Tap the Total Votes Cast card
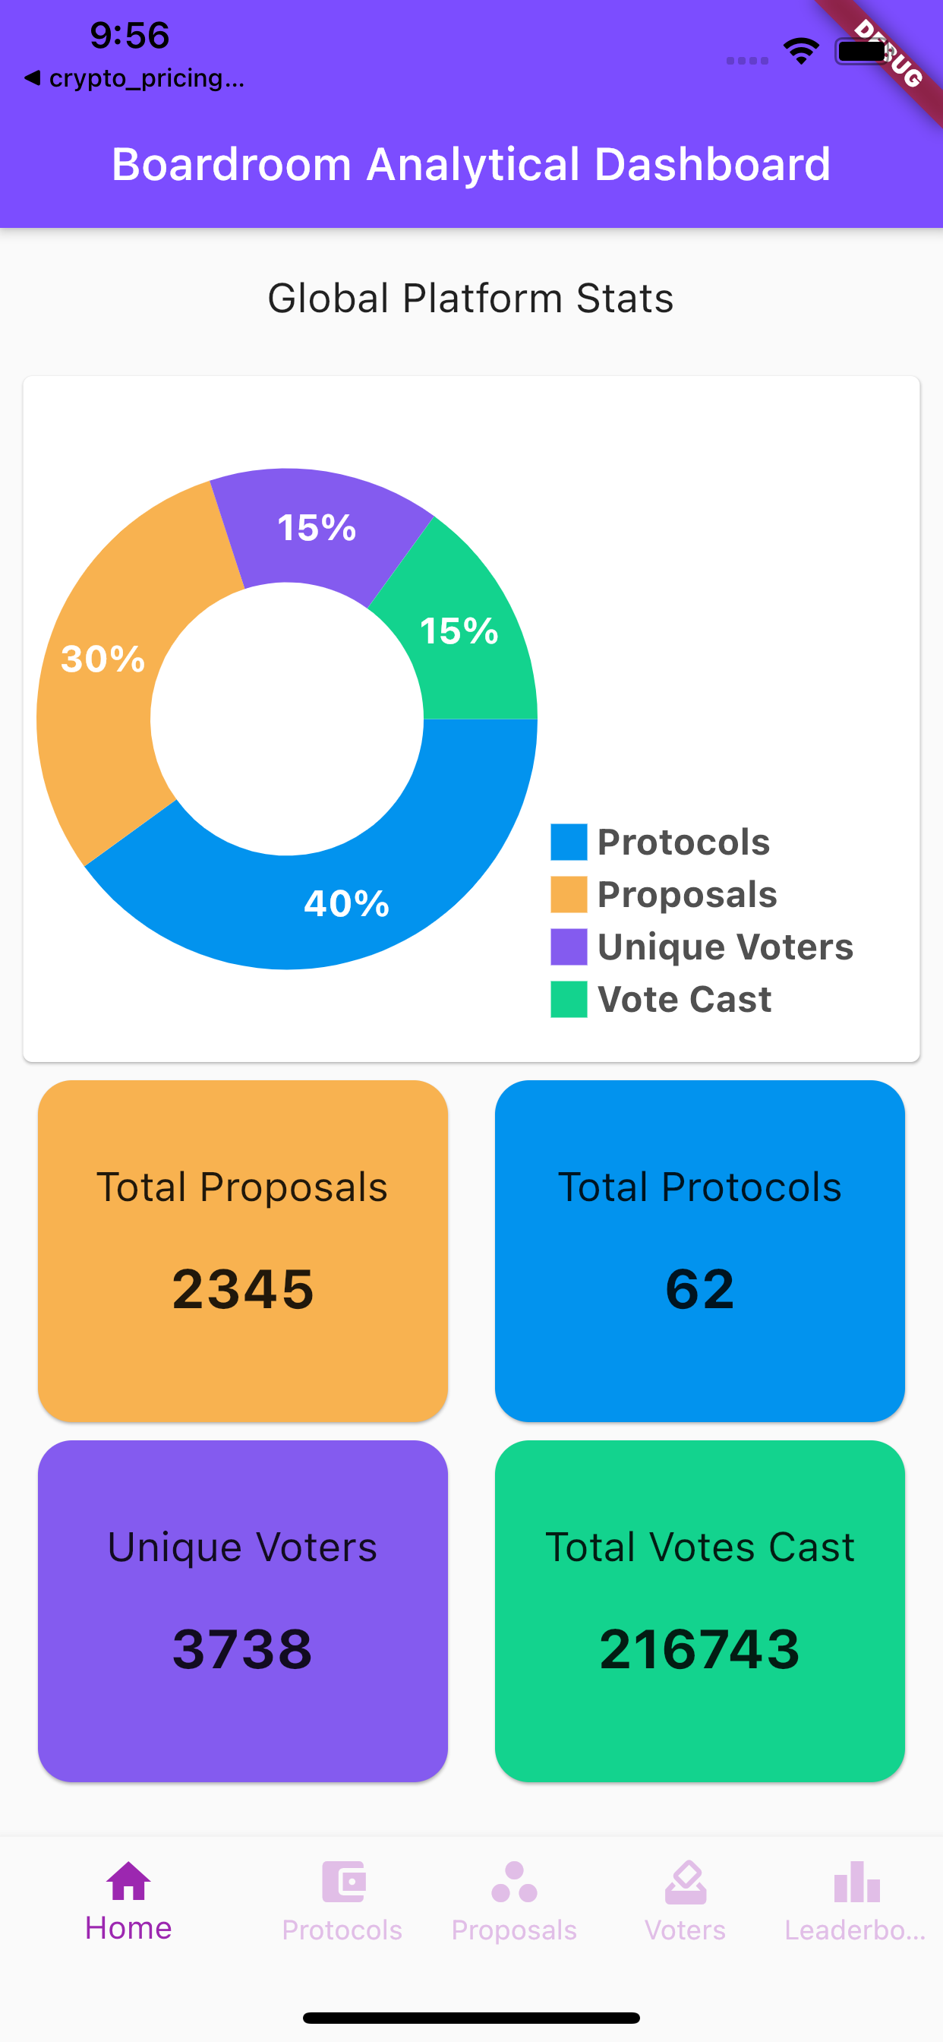 click(701, 1613)
